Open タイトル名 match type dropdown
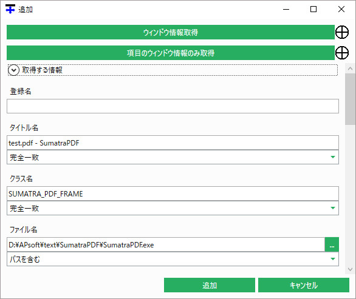 (x=173, y=157)
